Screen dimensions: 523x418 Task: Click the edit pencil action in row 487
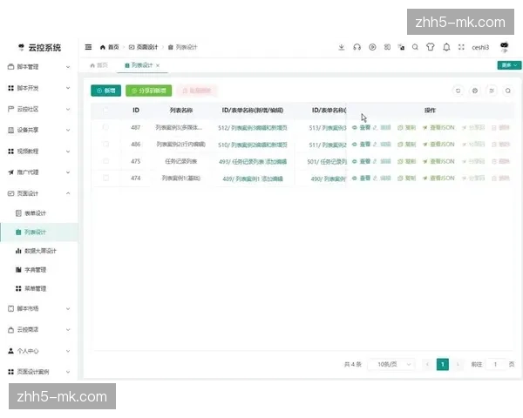click(x=382, y=127)
